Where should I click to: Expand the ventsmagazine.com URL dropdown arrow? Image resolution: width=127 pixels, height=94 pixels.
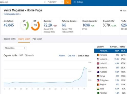tap(20, 14)
